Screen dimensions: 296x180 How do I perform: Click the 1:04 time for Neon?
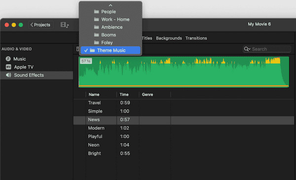pyautogui.click(x=125, y=145)
